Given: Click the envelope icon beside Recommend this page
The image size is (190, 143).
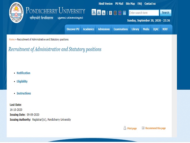Looking at the screenshot, I should pyautogui.click(x=143, y=128).
